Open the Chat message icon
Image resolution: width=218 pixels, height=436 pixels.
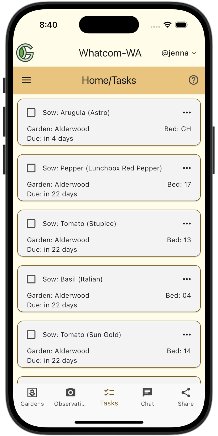click(147, 392)
